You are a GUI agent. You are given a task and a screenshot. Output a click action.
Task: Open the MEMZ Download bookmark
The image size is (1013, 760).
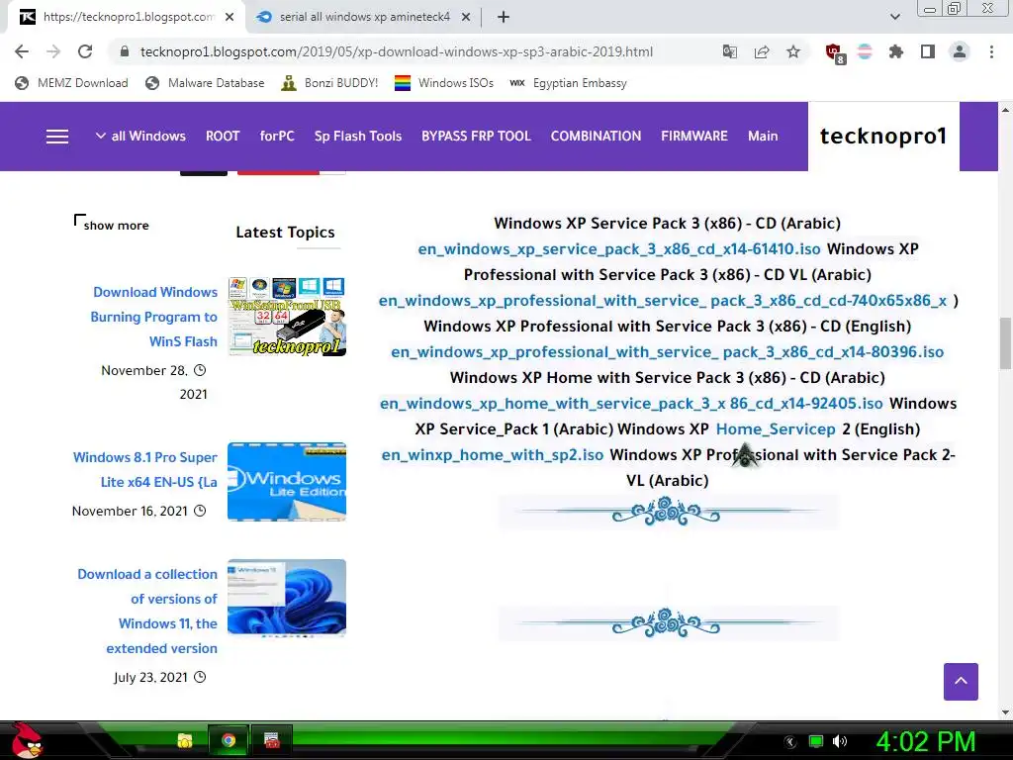point(71,83)
